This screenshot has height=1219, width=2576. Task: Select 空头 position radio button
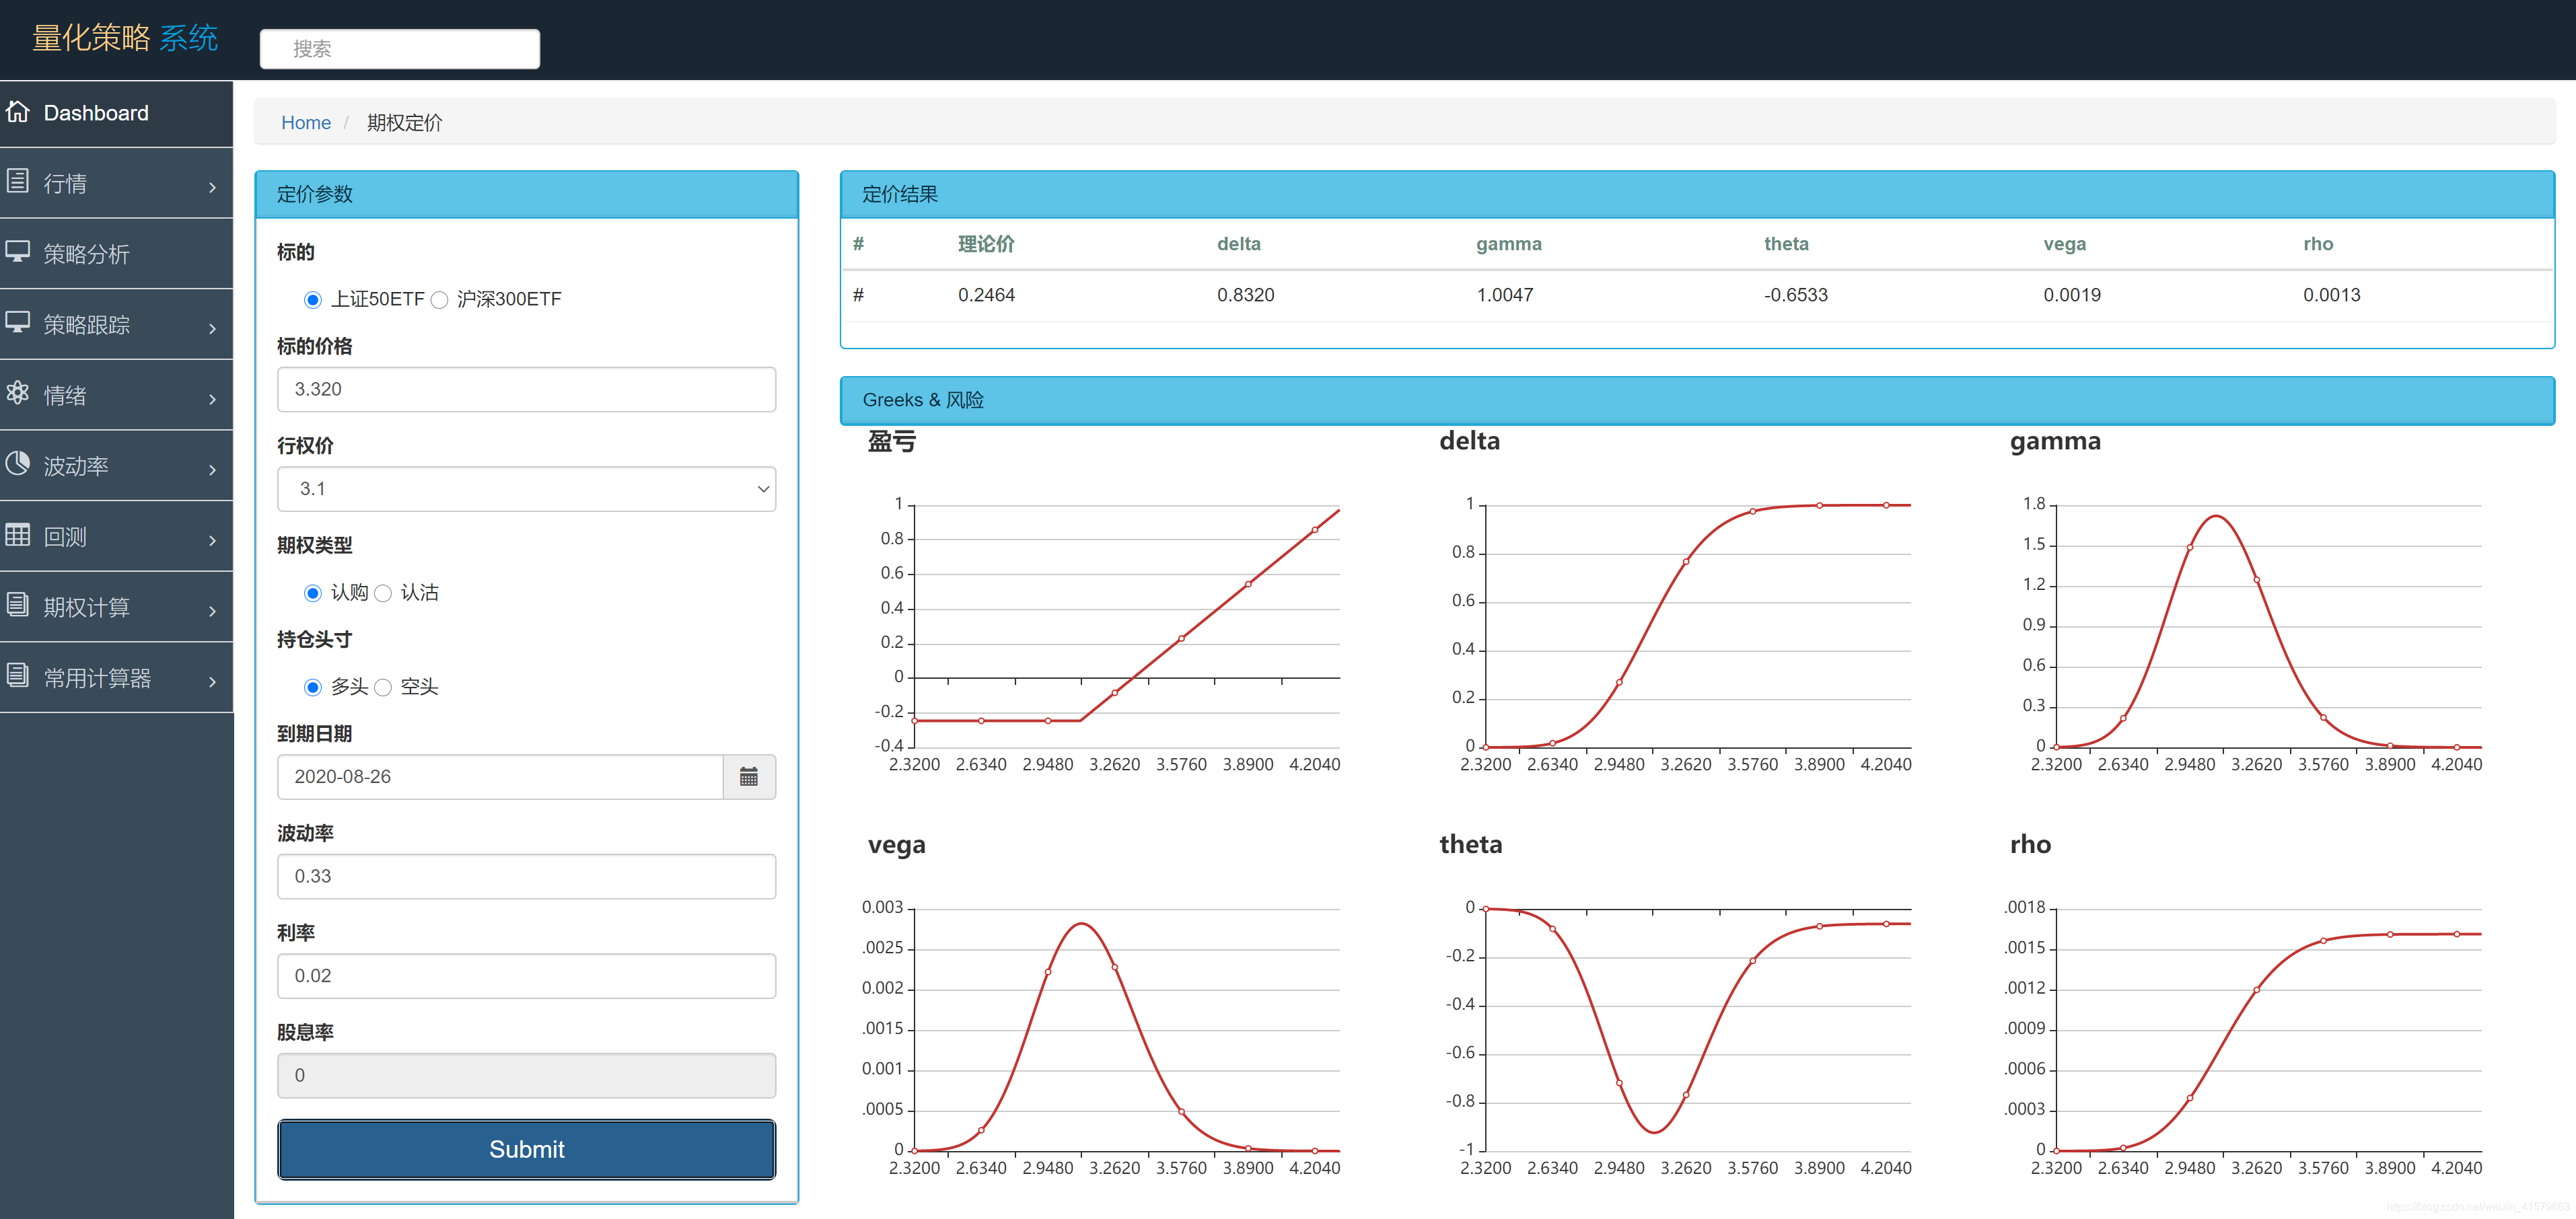383,688
